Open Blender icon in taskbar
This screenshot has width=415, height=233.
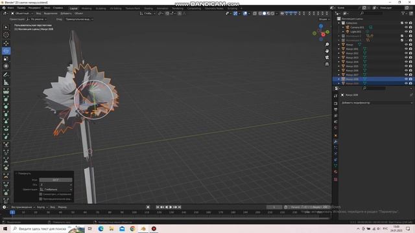tap(143, 228)
